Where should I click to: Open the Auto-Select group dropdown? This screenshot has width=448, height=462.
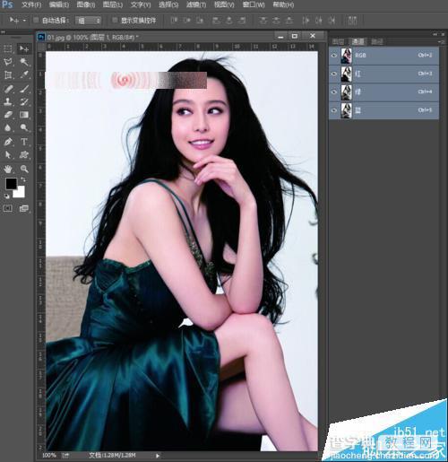point(89,21)
